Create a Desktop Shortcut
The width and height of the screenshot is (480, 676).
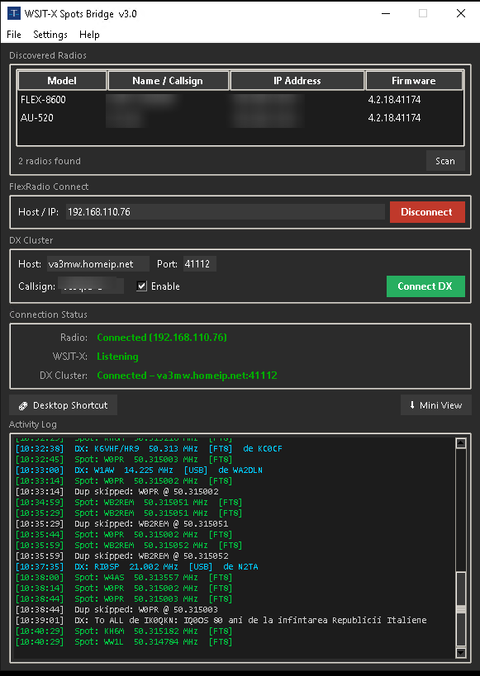(x=63, y=405)
